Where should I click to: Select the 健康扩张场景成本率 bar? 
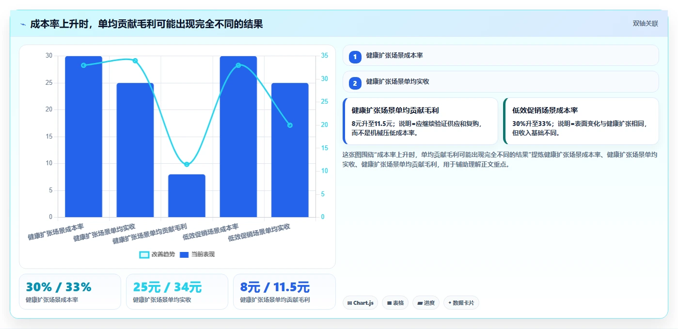pyautogui.click(x=83, y=137)
